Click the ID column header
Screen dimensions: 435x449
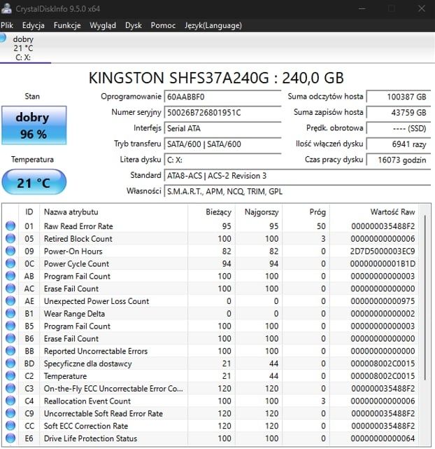tap(29, 212)
